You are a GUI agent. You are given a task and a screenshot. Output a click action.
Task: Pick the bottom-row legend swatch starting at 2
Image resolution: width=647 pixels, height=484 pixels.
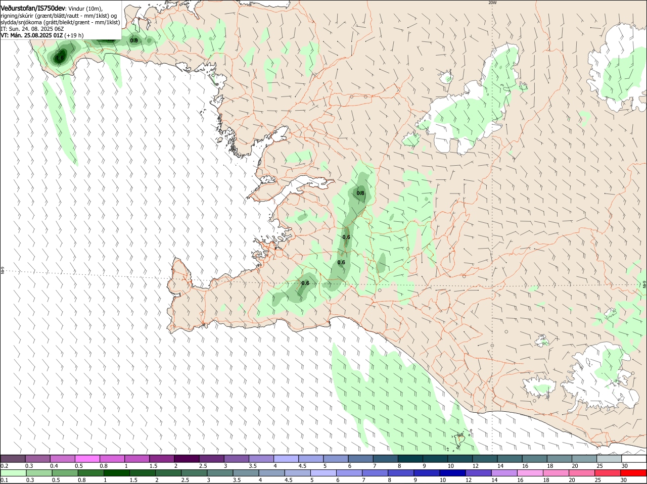(167, 473)
